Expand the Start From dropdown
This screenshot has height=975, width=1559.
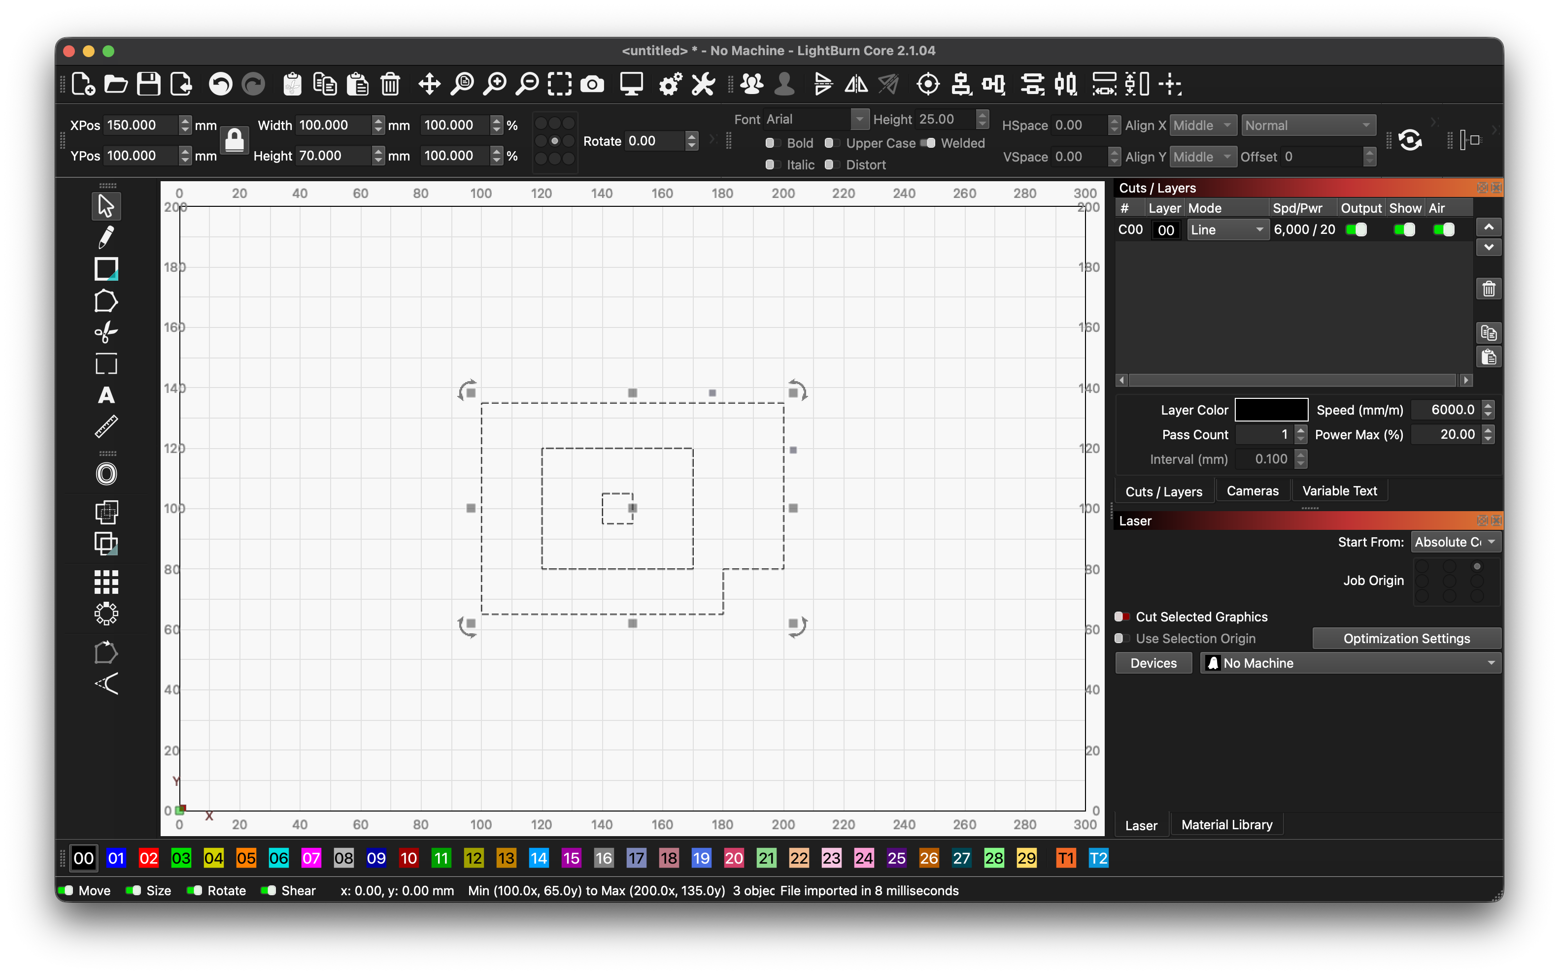click(1456, 542)
